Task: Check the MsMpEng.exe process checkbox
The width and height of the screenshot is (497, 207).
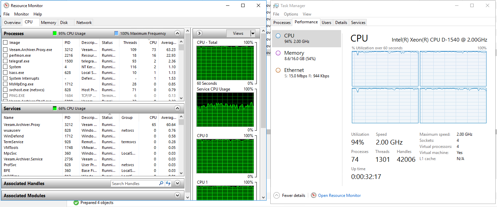Action: click(x=5, y=84)
